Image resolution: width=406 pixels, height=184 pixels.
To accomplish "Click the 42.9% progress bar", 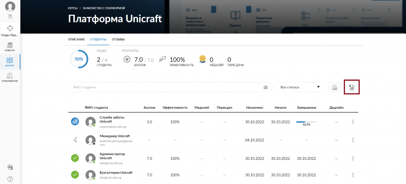I will [x=306, y=122].
